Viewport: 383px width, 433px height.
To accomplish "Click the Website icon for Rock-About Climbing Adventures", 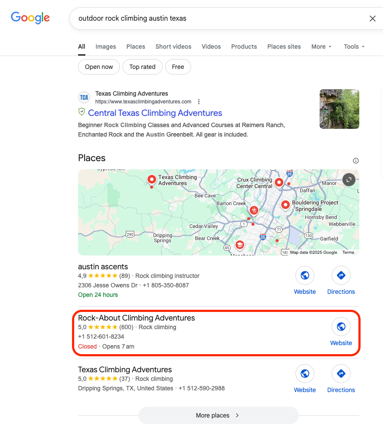I will pyautogui.click(x=341, y=327).
